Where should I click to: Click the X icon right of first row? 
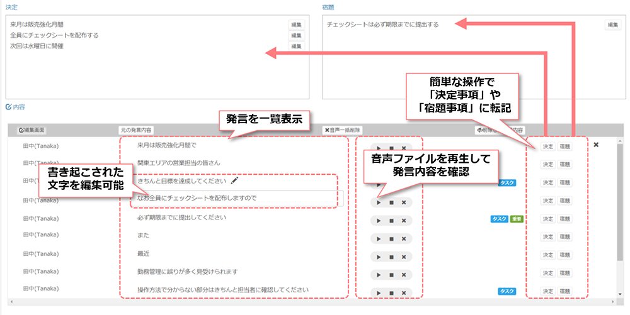click(596, 145)
